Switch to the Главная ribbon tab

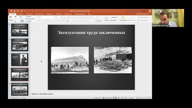click(x=13, y=14)
